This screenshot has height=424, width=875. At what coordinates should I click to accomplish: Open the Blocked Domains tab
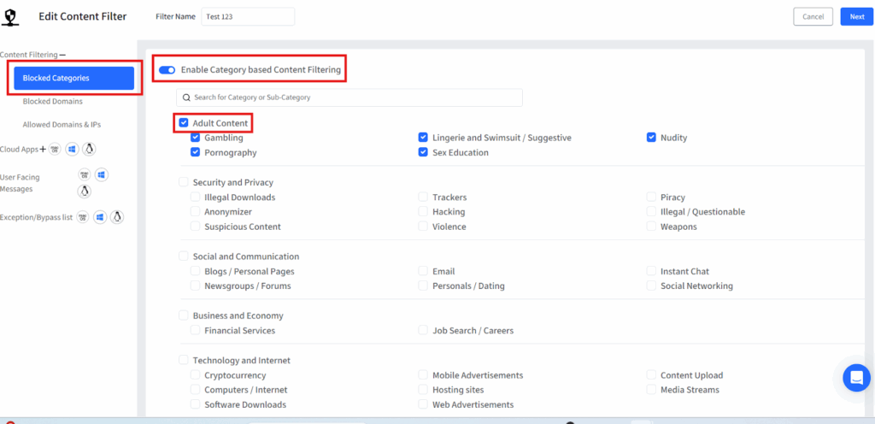point(53,101)
